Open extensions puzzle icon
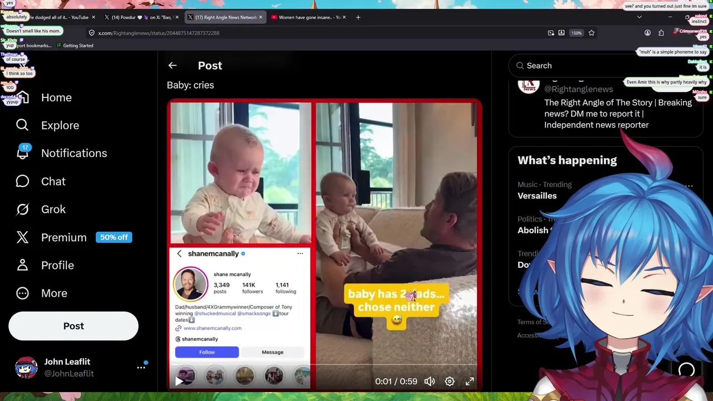This screenshot has width=713, height=401. point(661,33)
